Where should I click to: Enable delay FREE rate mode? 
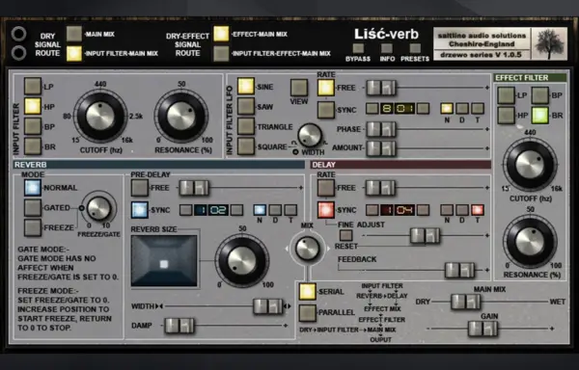(326, 188)
